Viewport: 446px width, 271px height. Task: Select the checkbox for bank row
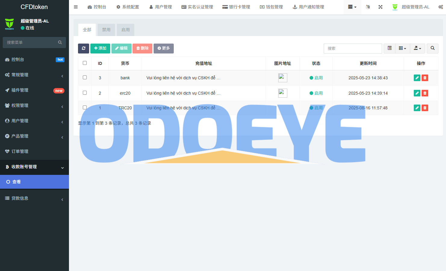click(x=85, y=78)
